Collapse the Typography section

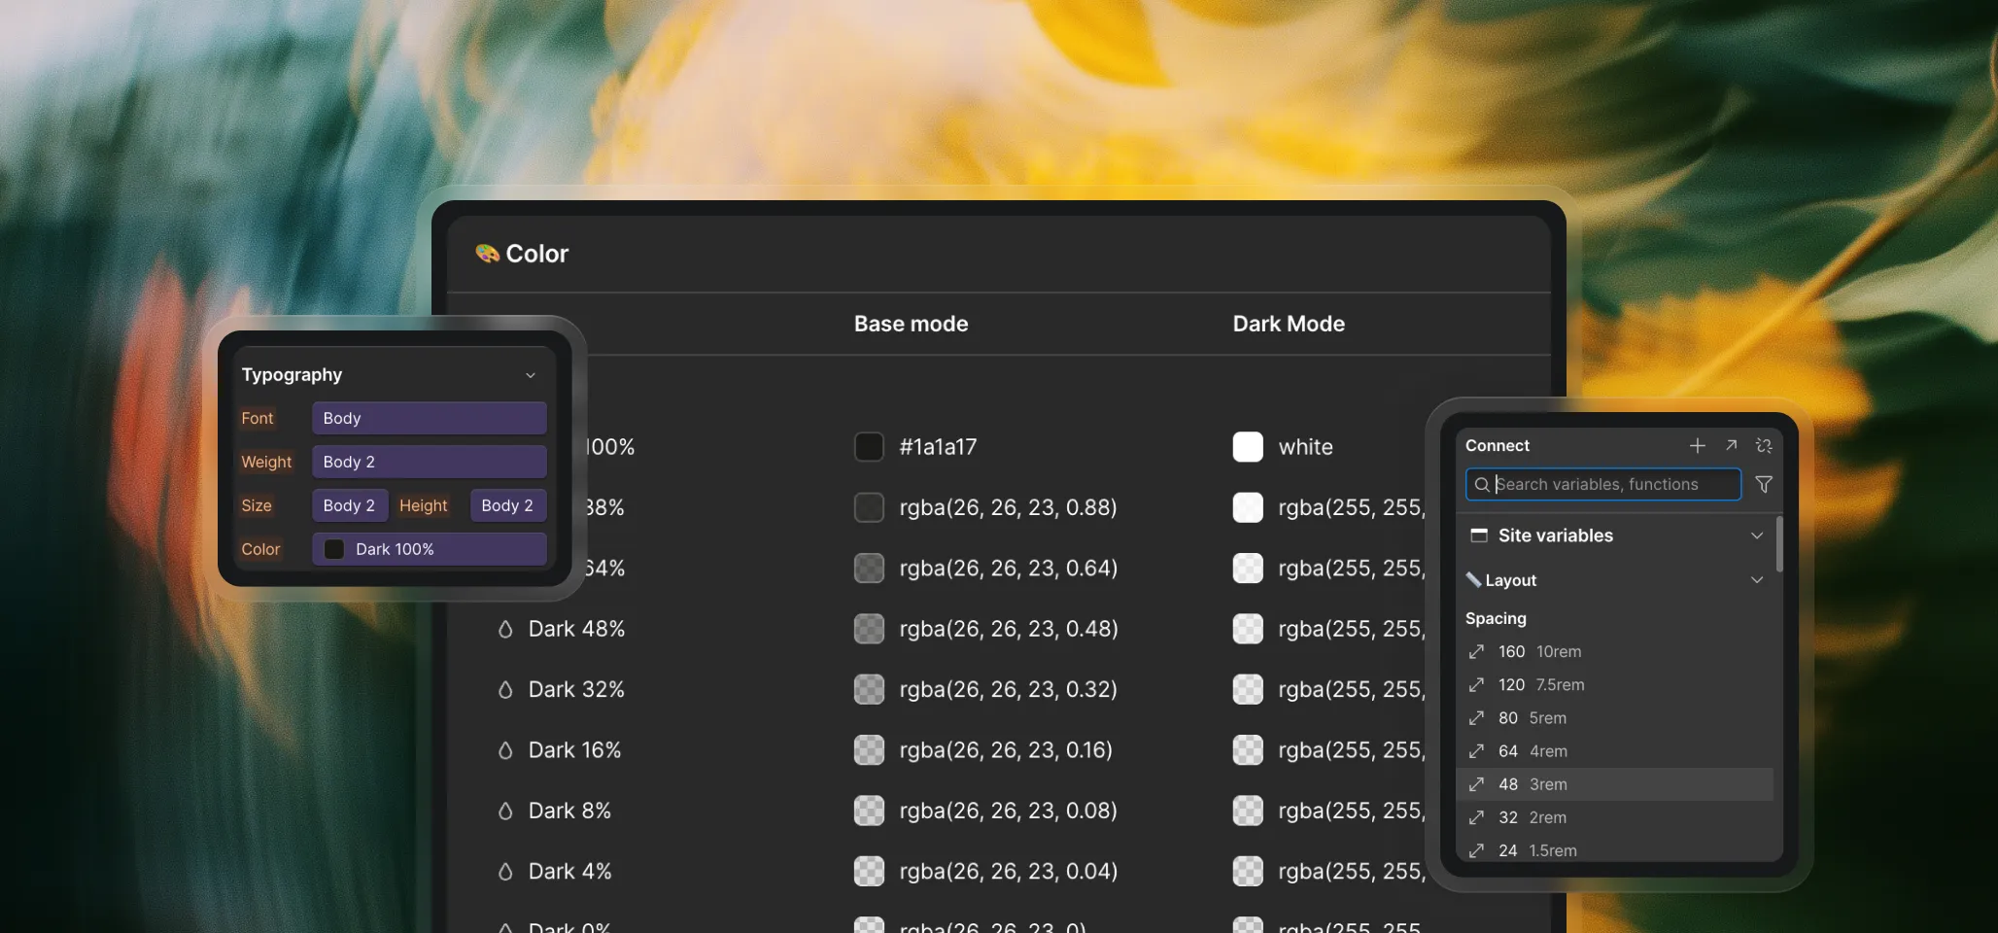(x=531, y=374)
